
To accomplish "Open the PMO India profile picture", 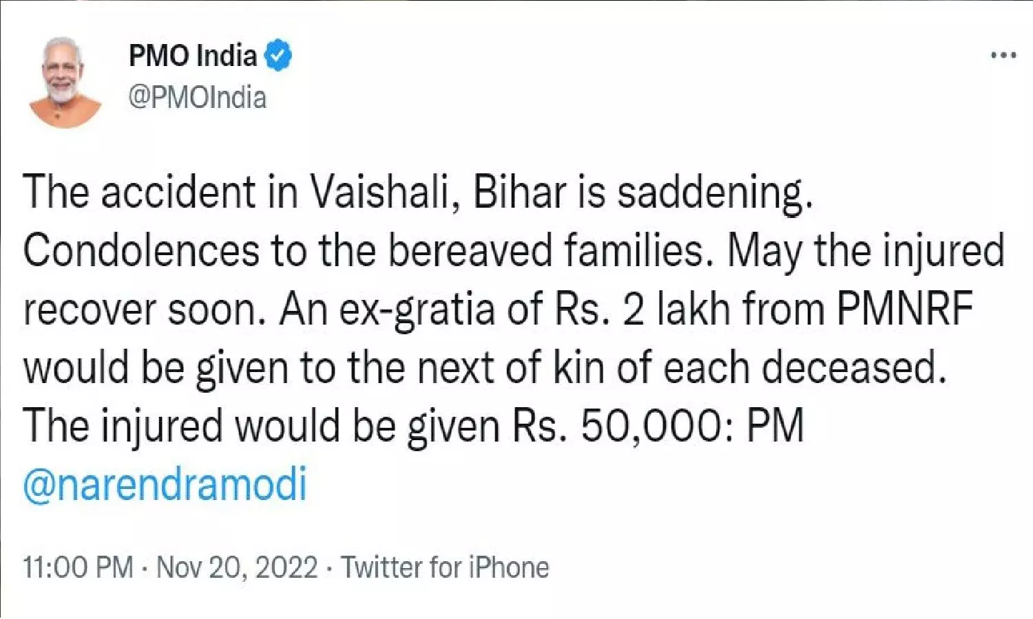I will tap(64, 82).
